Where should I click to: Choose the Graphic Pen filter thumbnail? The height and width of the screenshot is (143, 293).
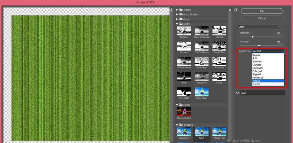[219, 46]
